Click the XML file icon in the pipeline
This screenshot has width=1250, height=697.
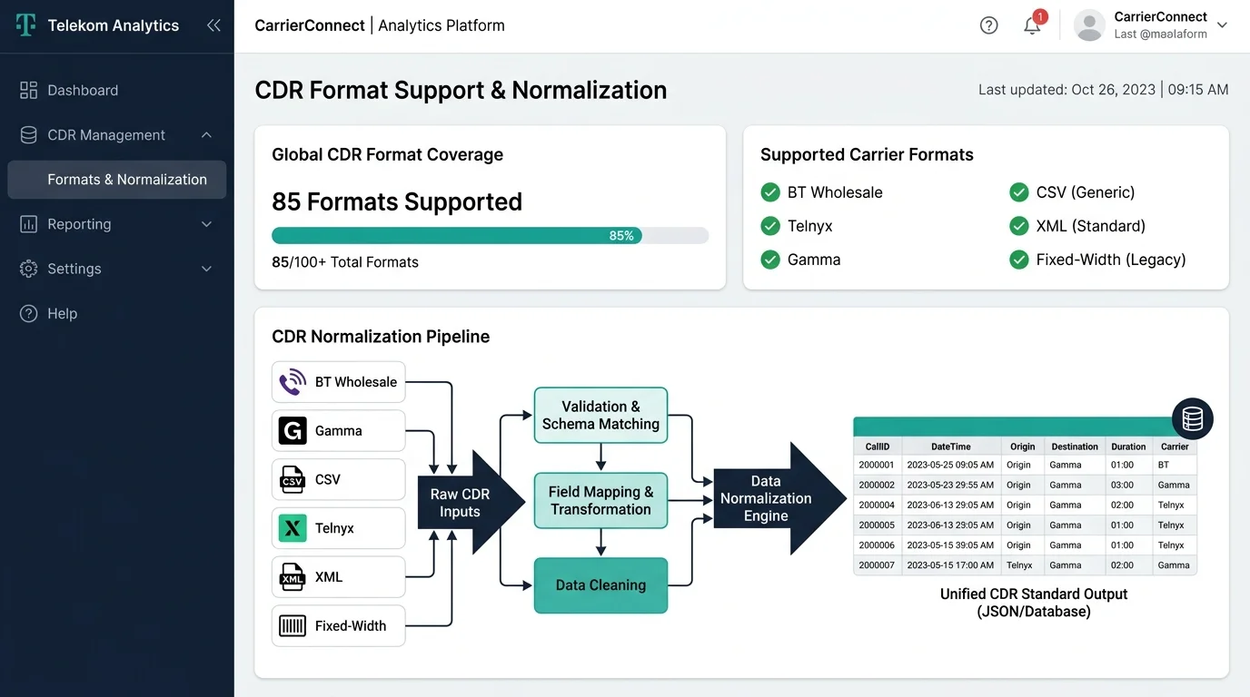292,576
